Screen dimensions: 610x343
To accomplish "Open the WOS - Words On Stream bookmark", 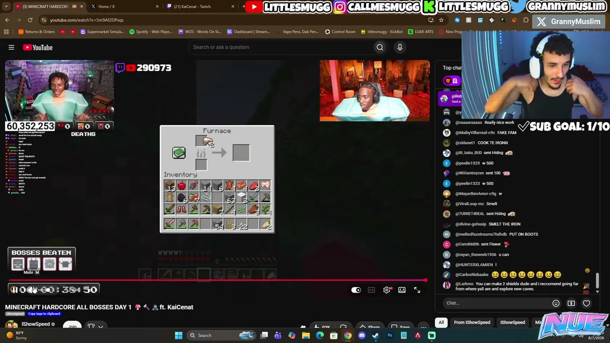I will click(200, 32).
